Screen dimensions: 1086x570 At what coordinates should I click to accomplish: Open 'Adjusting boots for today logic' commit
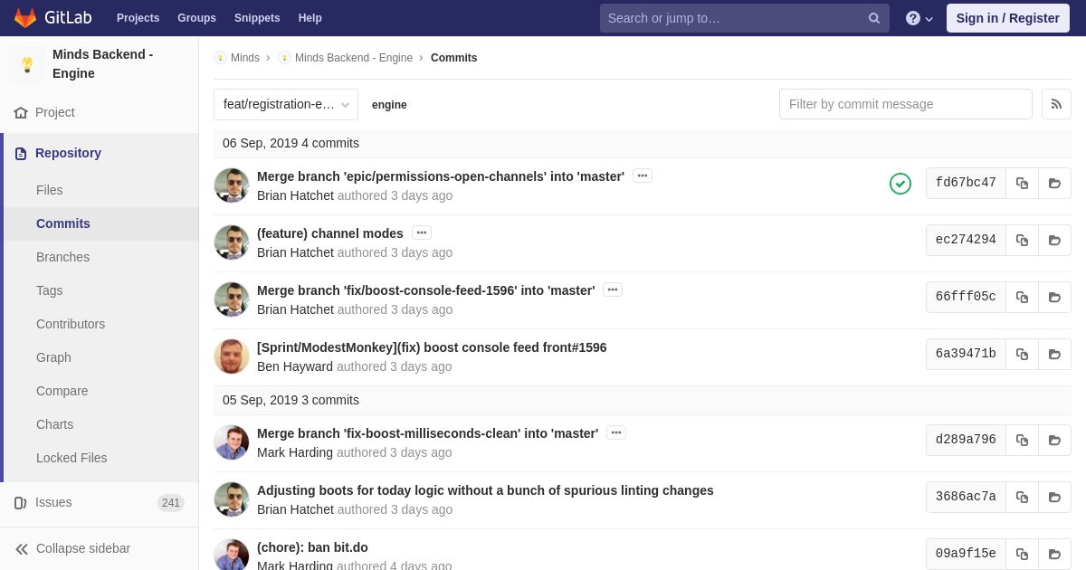click(x=485, y=490)
